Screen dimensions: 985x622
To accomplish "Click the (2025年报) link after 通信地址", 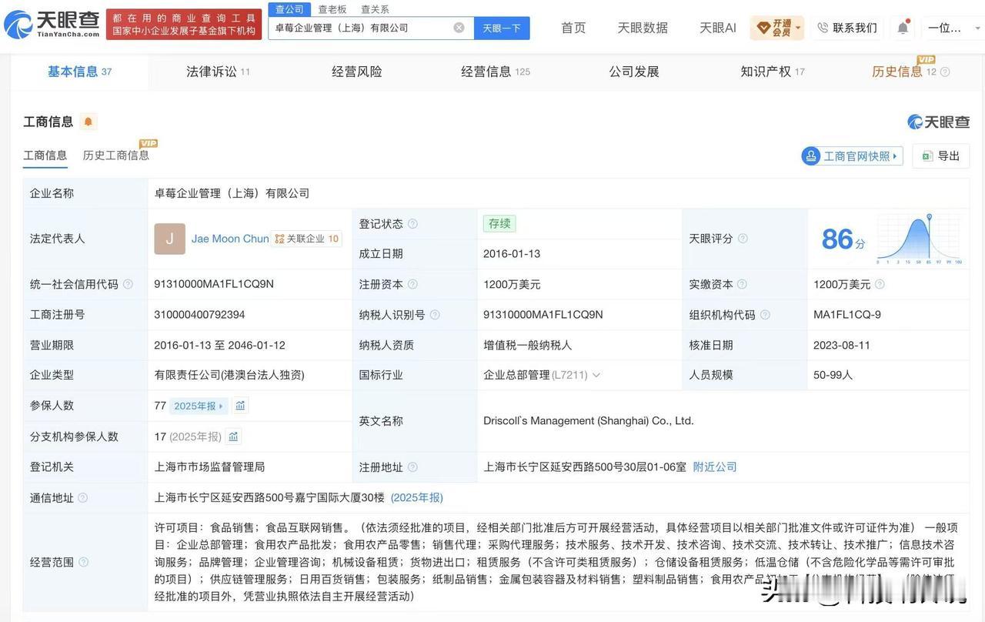I will tap(416, 498).
